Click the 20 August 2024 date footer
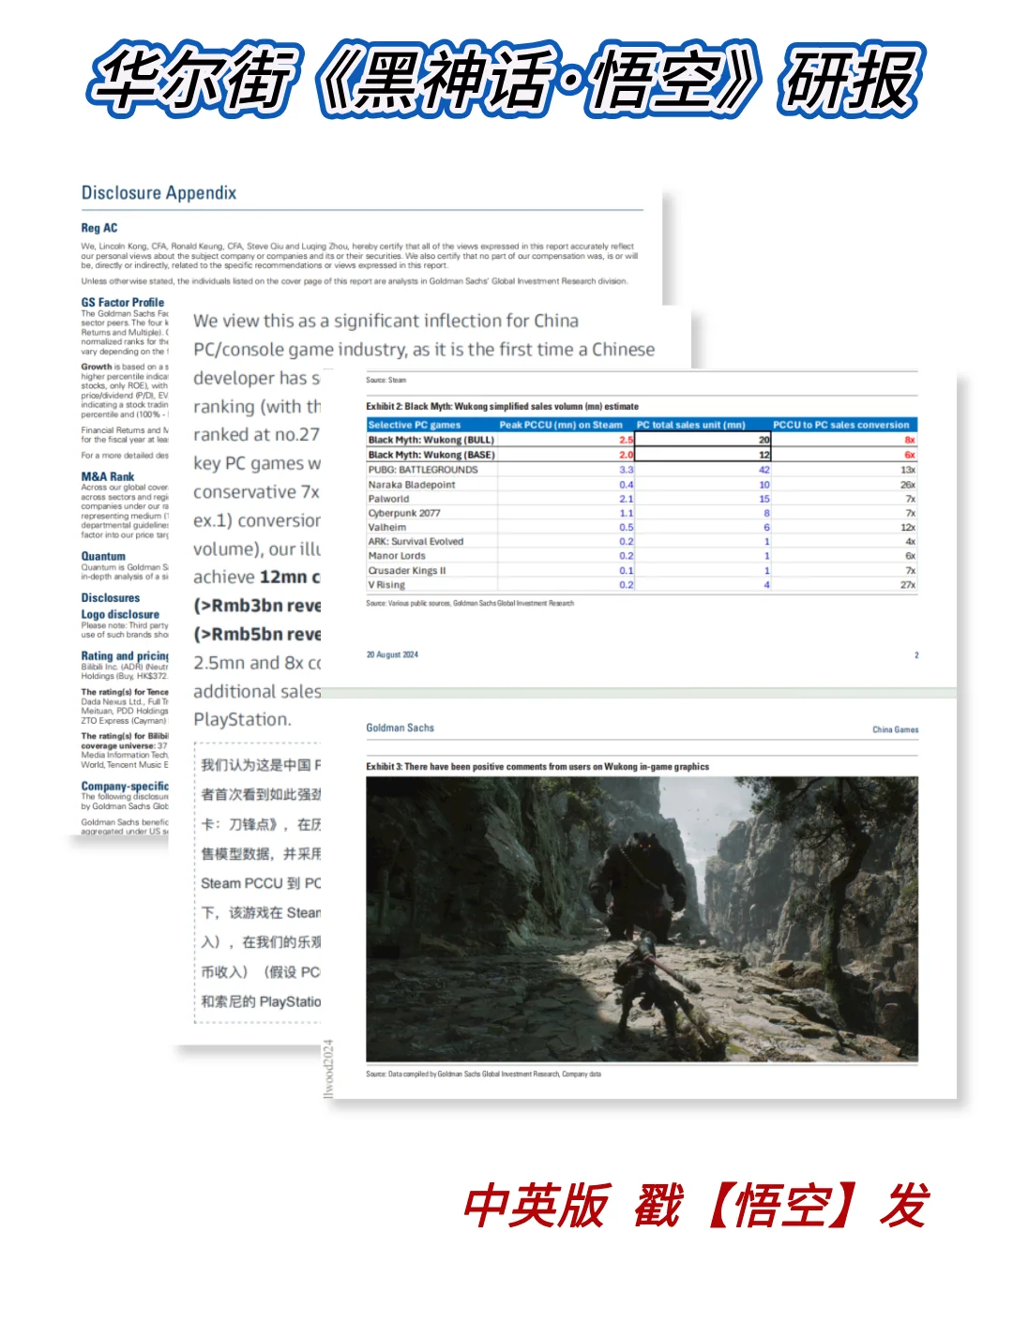The width and height of the screenshot is (1013, 1322). 392,654
